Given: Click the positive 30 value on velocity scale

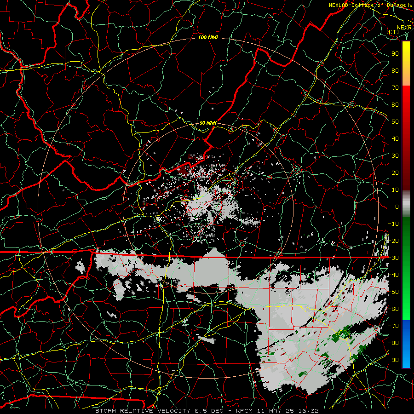Looking at the screenshot, I should coord(395,156).
